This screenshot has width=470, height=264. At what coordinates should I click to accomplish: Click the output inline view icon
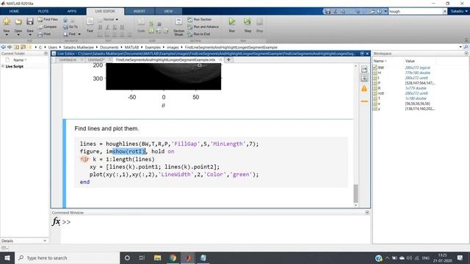[364, 78]
